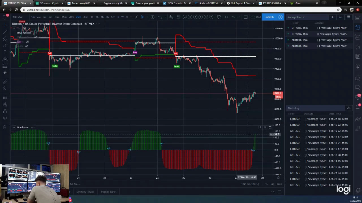
Task: Click the blue play button beside Publish
Action: point(280,17)
